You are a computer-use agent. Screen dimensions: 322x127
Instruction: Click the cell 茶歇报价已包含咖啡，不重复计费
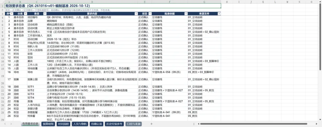pos(92,109)
